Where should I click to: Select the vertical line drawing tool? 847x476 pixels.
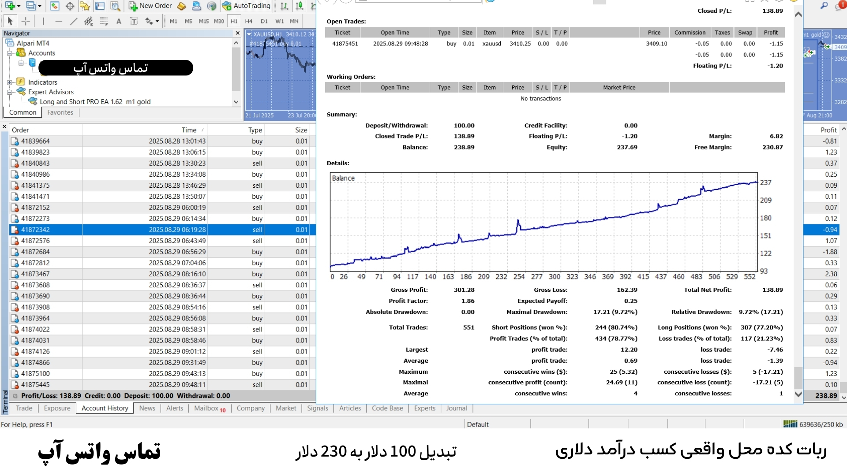[x=43, y=21]
